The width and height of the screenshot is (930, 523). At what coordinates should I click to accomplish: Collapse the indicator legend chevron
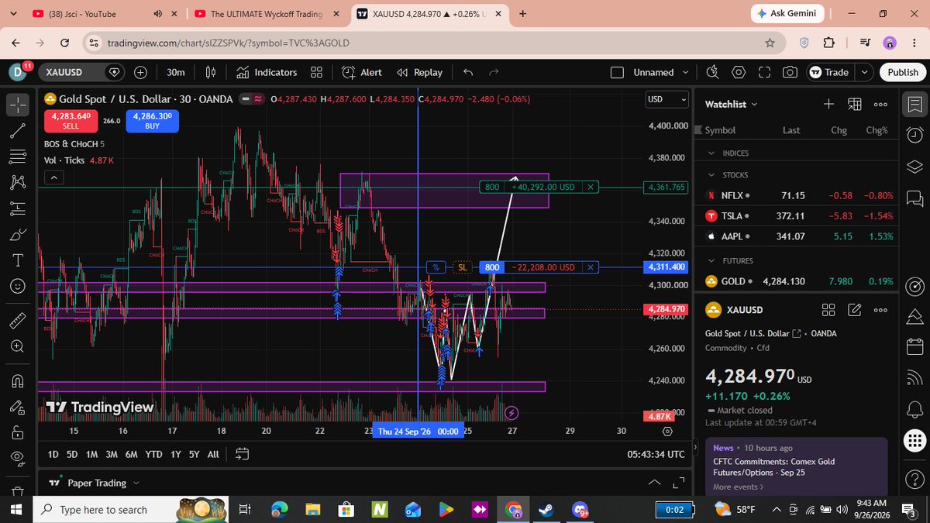click(x=53, y=177)
